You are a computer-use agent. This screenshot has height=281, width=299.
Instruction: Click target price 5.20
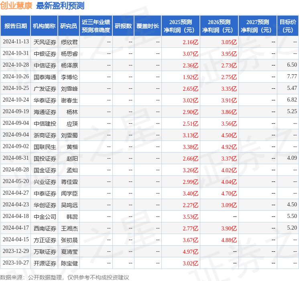[292, 228]
